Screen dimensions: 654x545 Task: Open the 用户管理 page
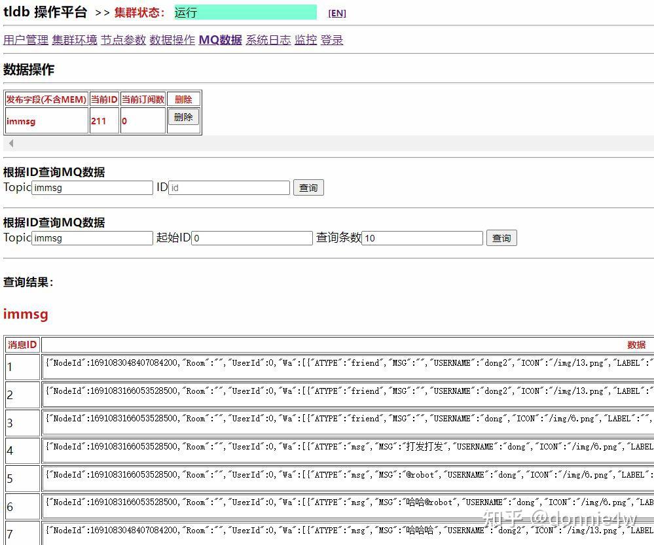(25, 40)
